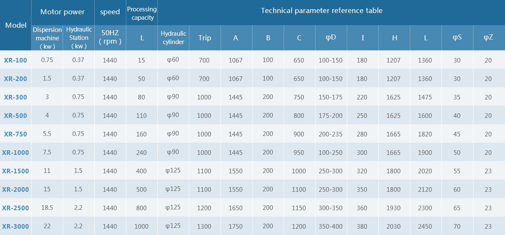Choose the XR-1000 model name
Viewport: 505px width, 235px height.
coord(16,152)
